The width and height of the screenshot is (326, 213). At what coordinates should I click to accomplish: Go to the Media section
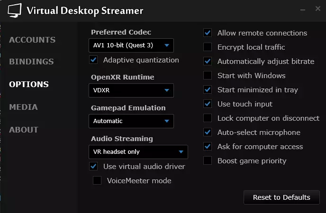pyautogui.click(x=23, y=107)
